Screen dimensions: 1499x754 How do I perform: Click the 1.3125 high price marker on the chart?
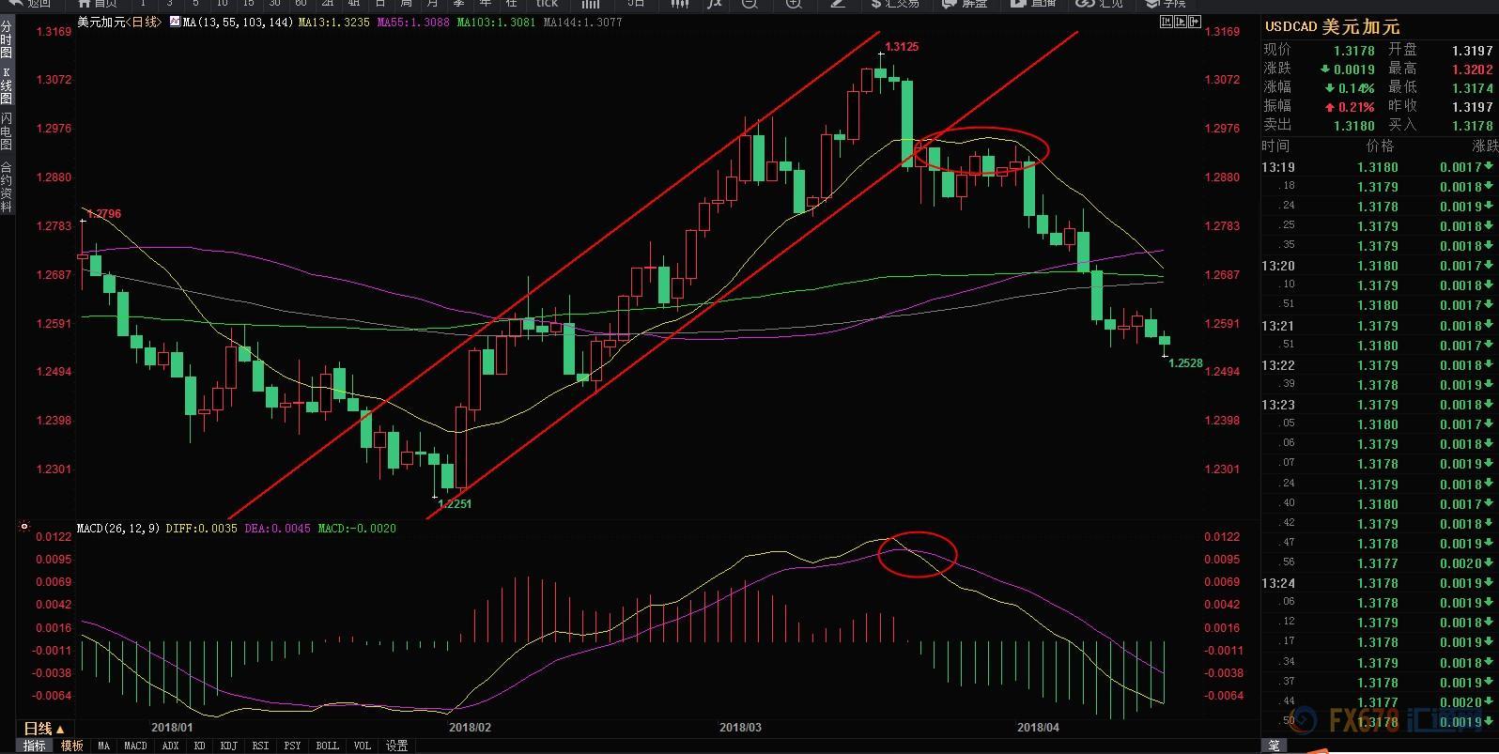tap(902, 46)
